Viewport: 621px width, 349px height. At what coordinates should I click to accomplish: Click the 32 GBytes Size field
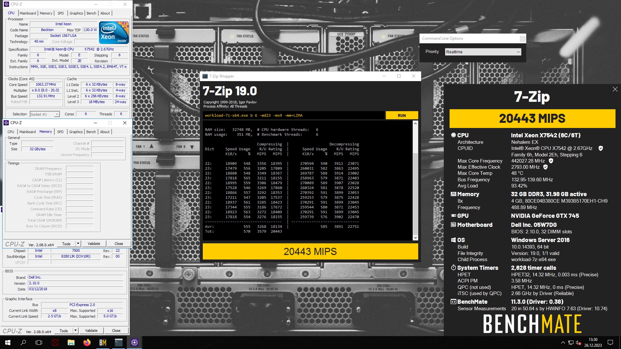tap(38, 149)
